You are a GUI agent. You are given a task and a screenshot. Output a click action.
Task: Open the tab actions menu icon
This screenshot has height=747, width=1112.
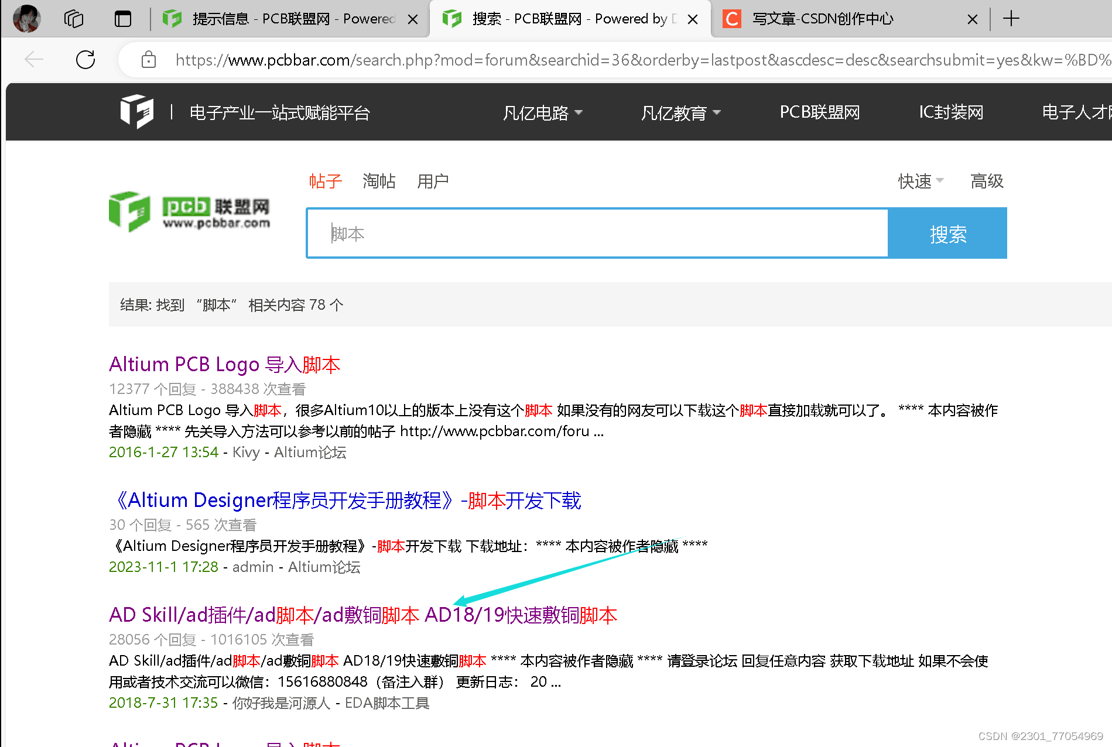tap(123, 19)
